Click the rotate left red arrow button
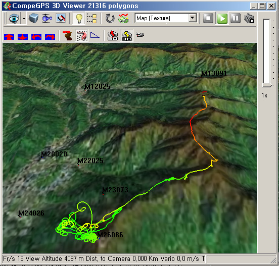The height and width of the screenshot is (266, 279). coord(36,37)
